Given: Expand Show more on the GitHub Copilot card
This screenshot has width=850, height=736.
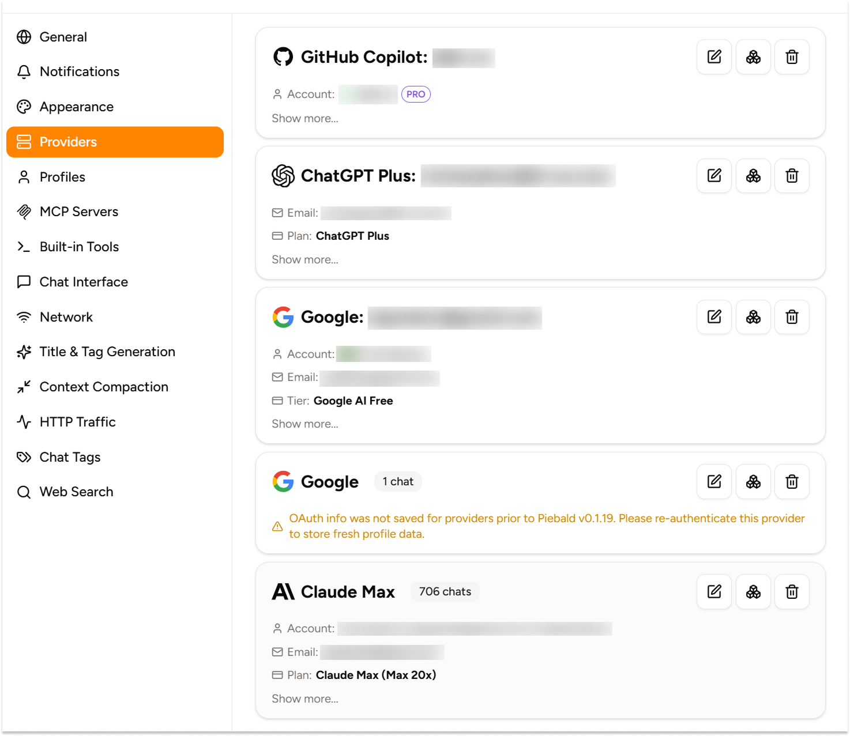Looking at the screenshot, I should pyautogui.click(x=304, y=118).
